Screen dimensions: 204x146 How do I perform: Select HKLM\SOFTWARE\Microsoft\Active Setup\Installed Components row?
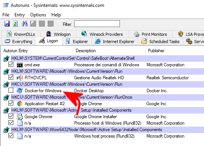pyautogui.click(x=107, y=110)
